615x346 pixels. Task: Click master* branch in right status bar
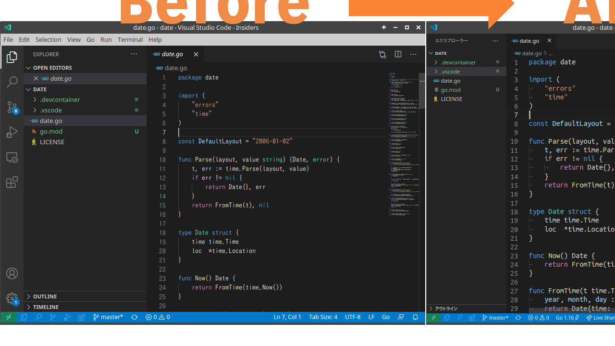pyautogui.click(x=495, y=318)
